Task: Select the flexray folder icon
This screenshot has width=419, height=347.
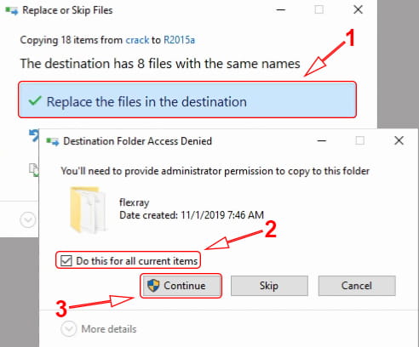Action: click(88, 209)
